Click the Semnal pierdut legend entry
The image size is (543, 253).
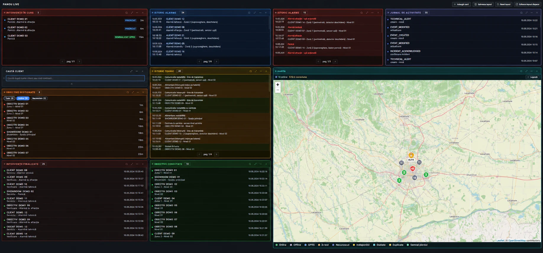coord(417,245)
